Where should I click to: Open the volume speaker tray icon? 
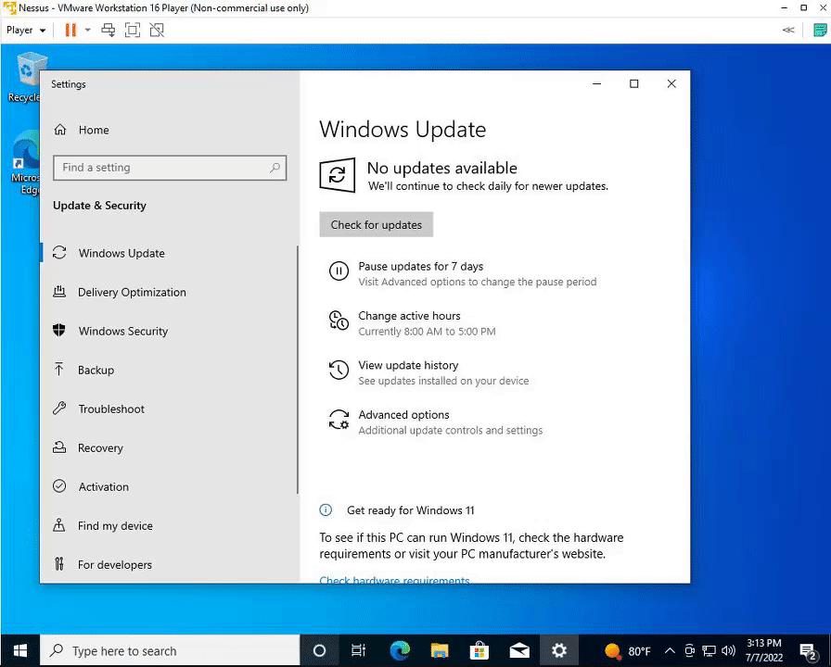pyautogui.click(x=729, y=650)
